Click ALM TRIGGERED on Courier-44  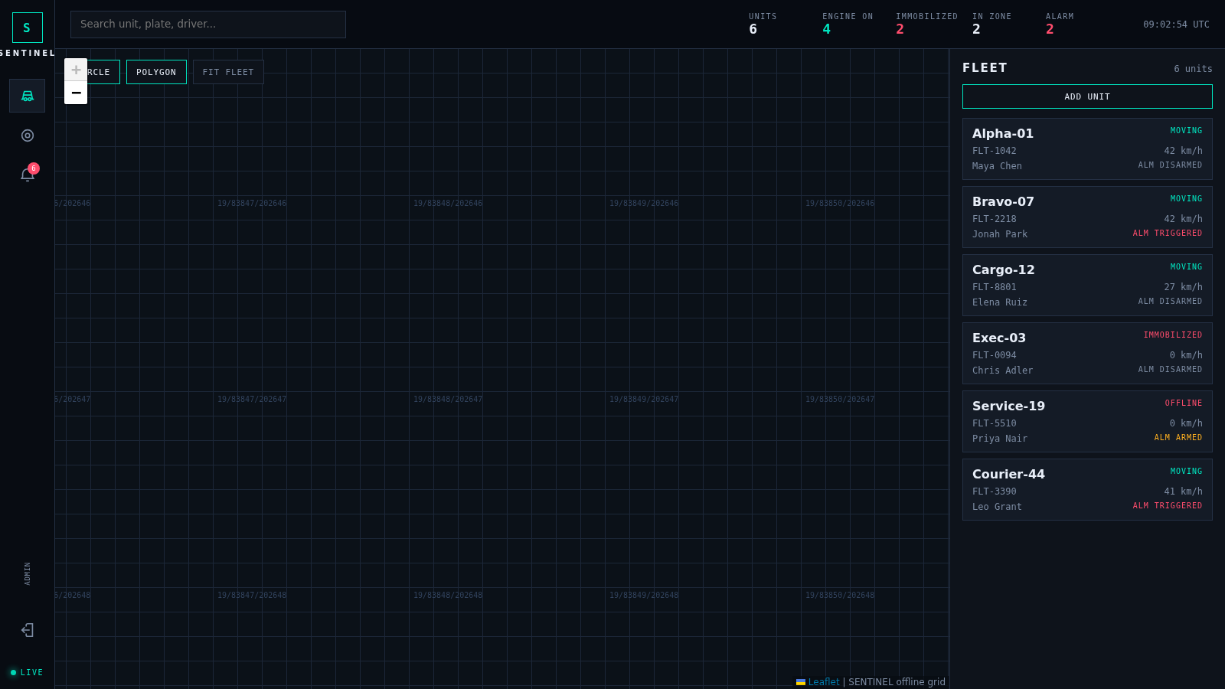pyautogui.click(x=1168, y=506)
